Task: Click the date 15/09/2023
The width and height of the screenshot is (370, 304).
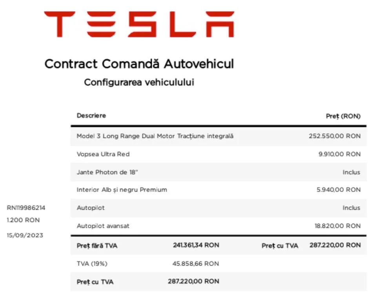Action: pos(25,235)
